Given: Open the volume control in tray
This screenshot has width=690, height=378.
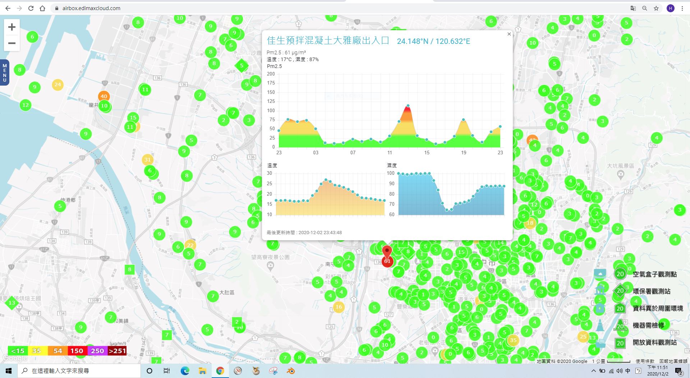Looking at the screenshot, I should 619,371.
